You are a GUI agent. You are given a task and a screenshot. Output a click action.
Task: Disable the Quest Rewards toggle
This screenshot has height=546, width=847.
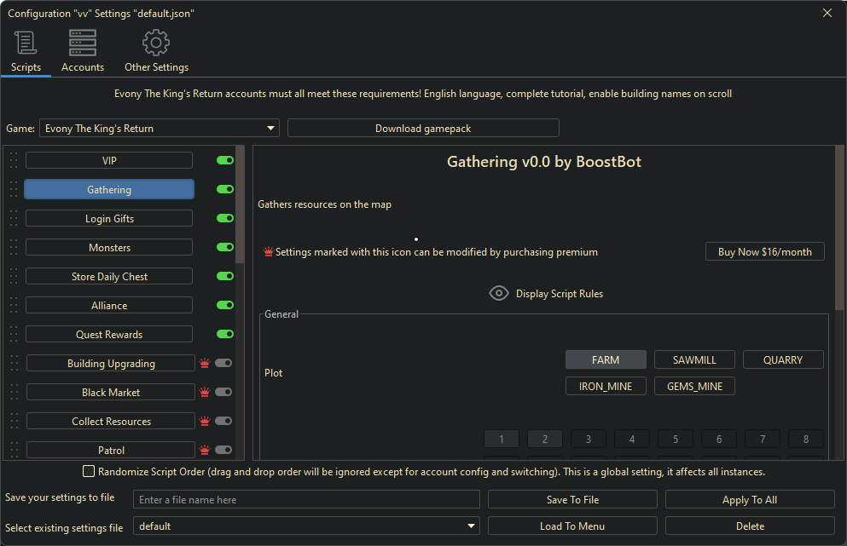pos(224,334)
